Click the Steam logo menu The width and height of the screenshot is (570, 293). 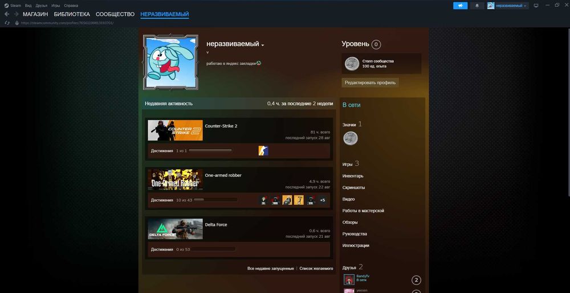6,6
